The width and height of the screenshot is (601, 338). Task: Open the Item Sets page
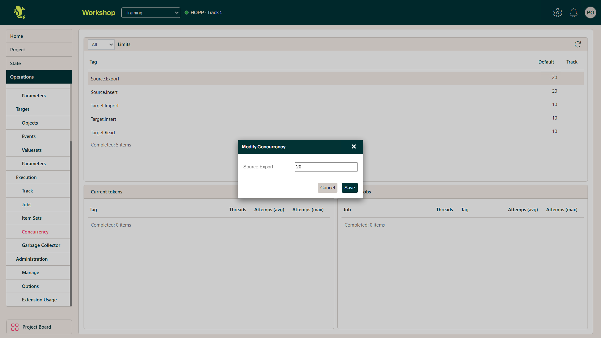(32, 218)
